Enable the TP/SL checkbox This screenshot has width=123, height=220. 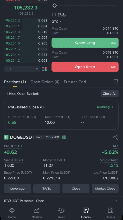point(54,15)
